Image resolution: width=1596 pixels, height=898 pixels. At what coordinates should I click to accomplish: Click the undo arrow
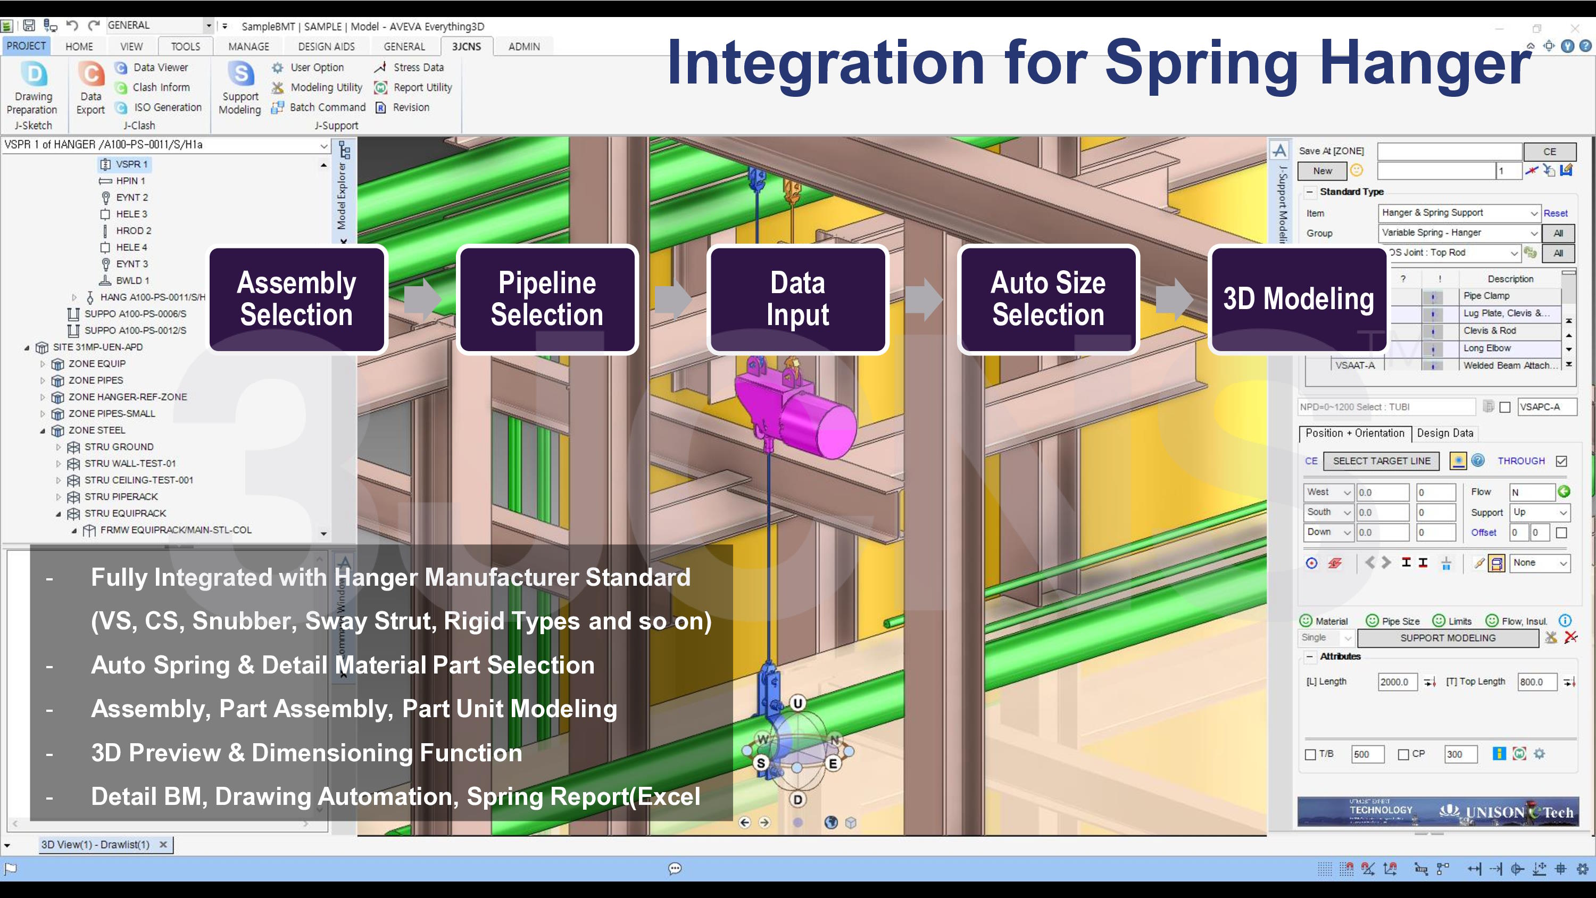click(x=72, y=26)
